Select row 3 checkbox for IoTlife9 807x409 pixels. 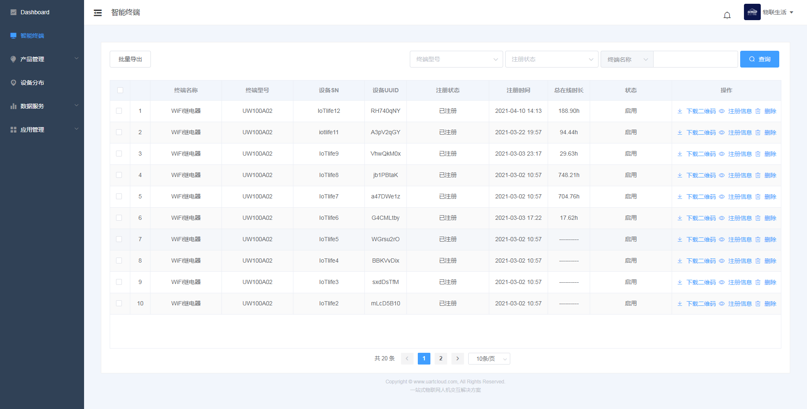tap(119, 154)
